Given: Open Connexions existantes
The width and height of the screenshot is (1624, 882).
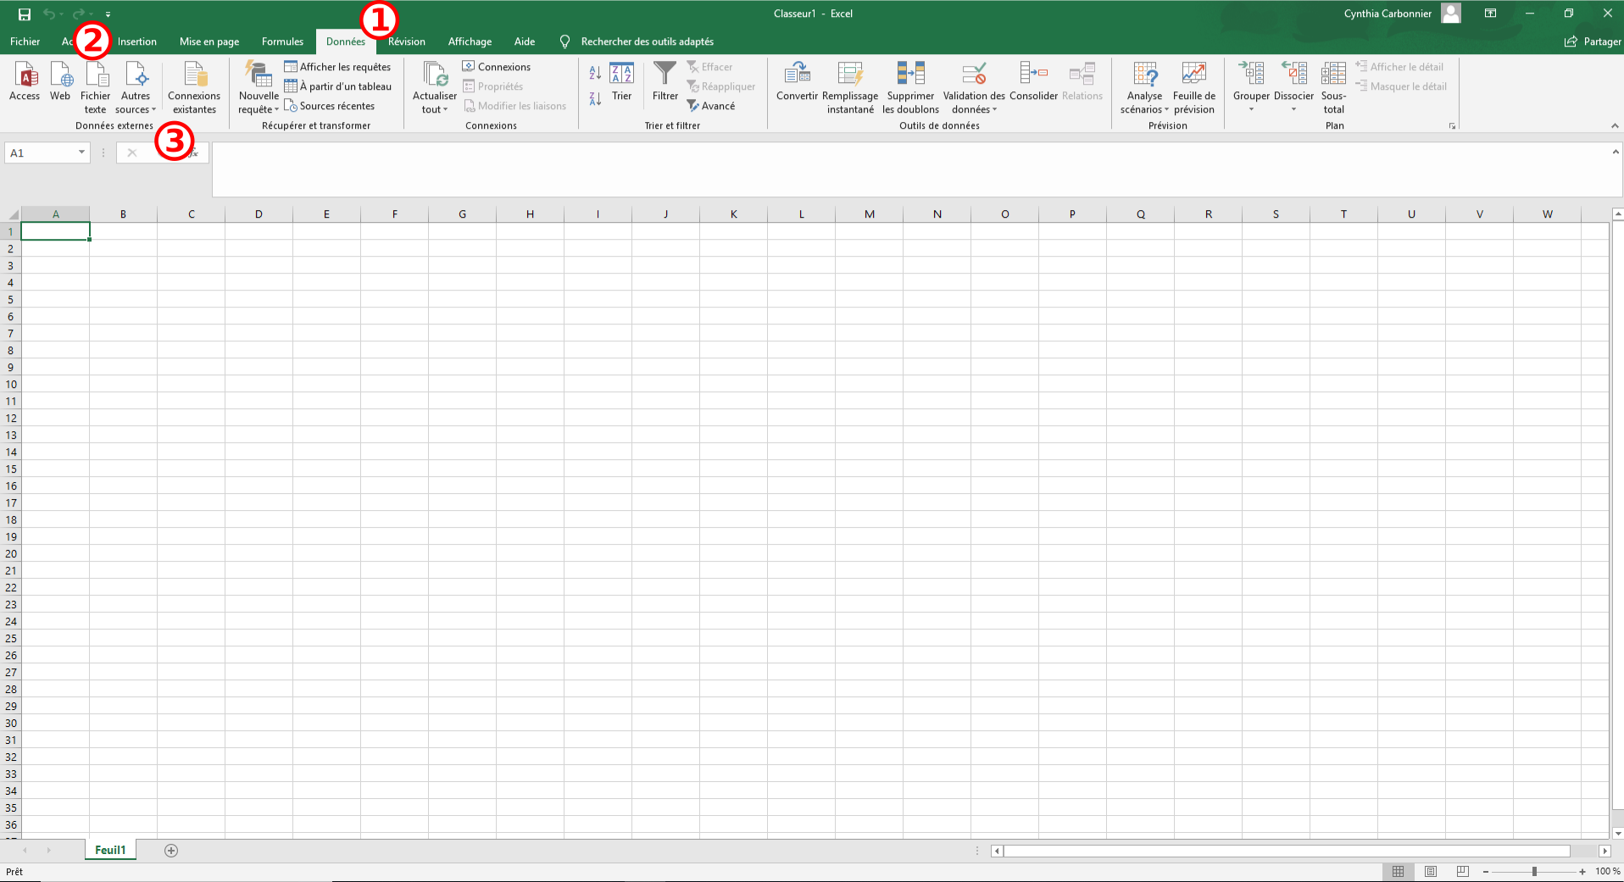Looking at the screenshot, I should [x=194, y=86].
